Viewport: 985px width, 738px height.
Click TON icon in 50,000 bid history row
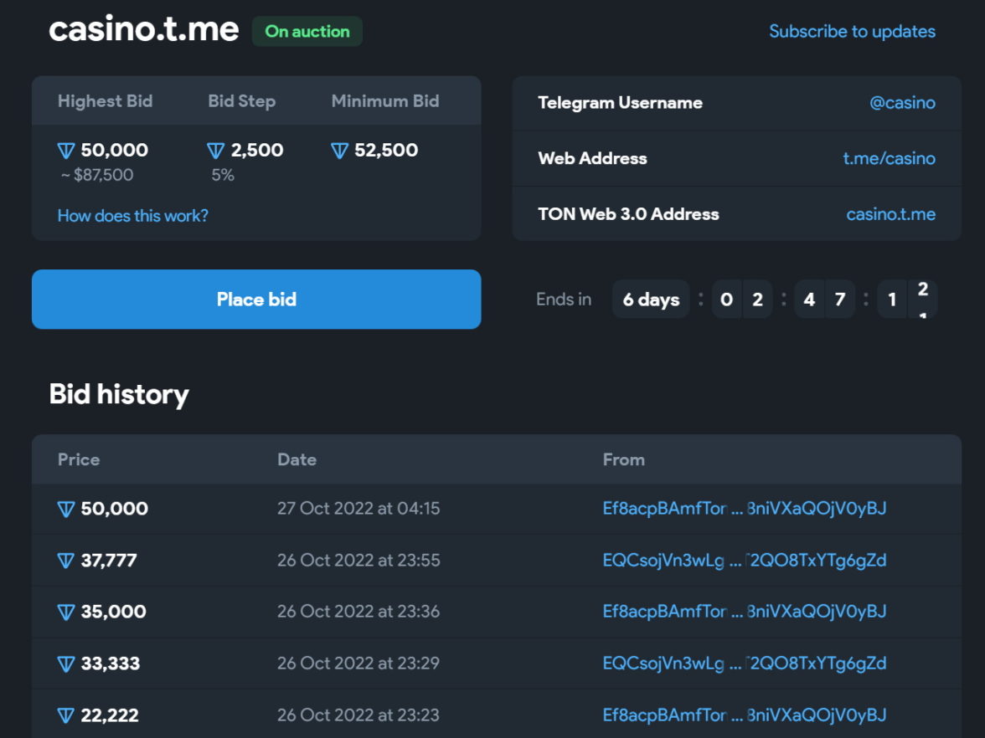tap(66, 510)
